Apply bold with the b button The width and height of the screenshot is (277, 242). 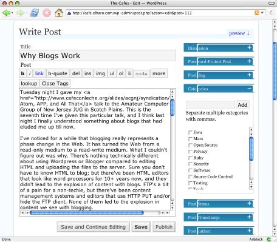click(22, 73)
